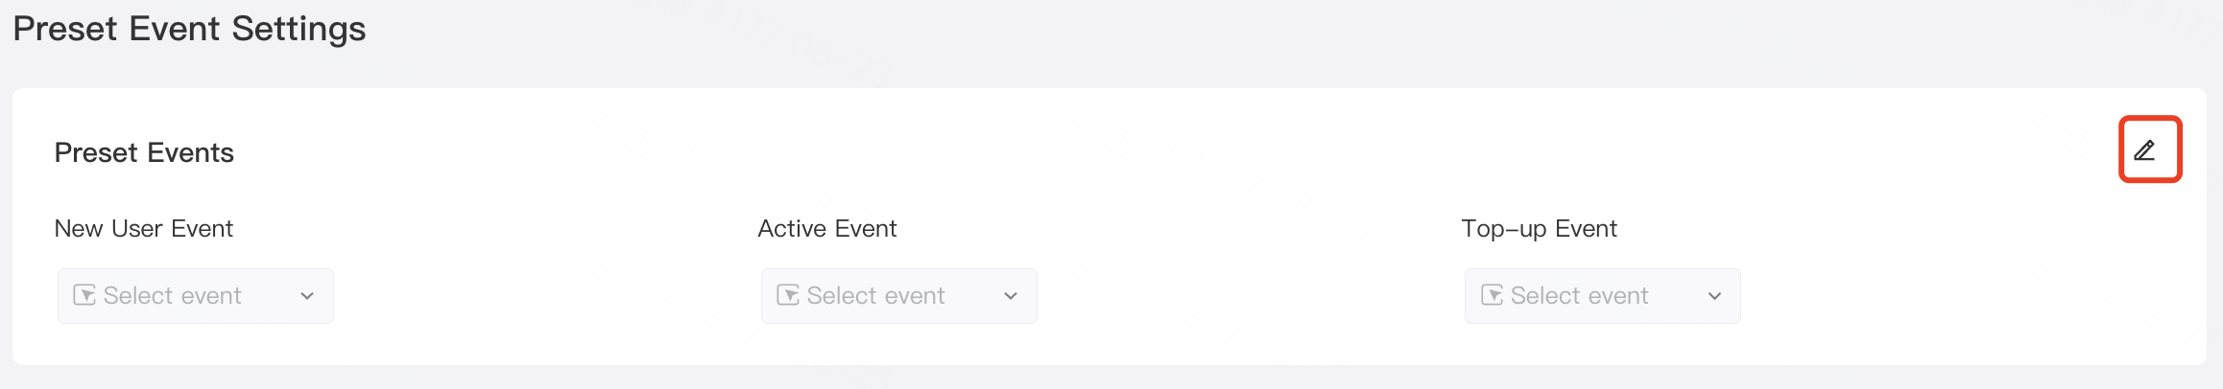The image size is (2223, 389).
Task: Click the Top-up Event label
Action: tap(1540, 228)
